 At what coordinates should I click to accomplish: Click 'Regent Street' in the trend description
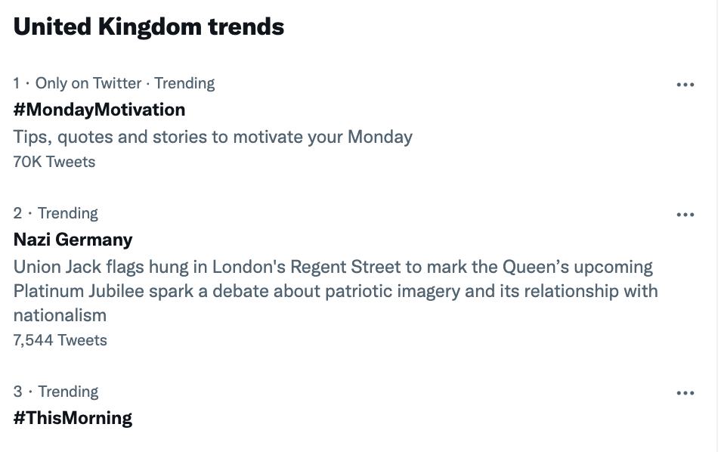click(x=351, y=267)
